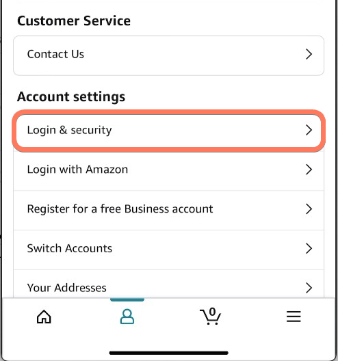Select the Switch Accounts label
Screen dimensions: 338x361
tap(70, 248)
